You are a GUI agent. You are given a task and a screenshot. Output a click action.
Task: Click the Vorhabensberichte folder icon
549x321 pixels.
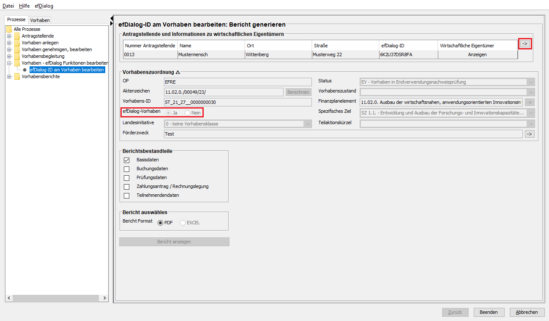17,76
